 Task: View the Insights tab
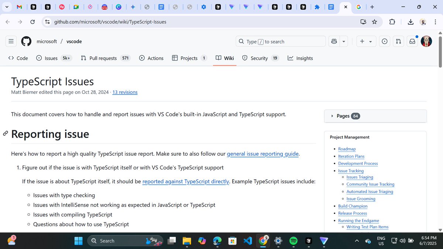[x=300, y=58]
